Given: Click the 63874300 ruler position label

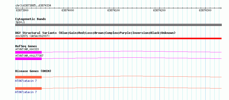Looking at the screenshot, I should [205, 10].
